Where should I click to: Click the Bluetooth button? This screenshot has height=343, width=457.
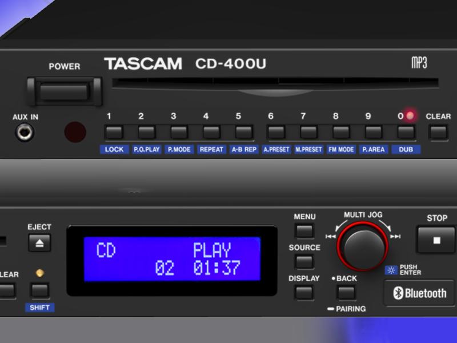pos(420,294)
